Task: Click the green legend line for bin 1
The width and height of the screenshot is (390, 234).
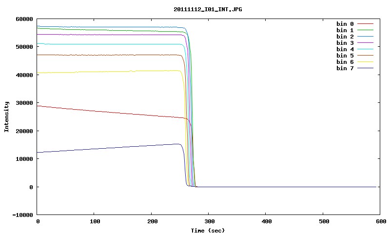Action: click(x=365, y=30)
